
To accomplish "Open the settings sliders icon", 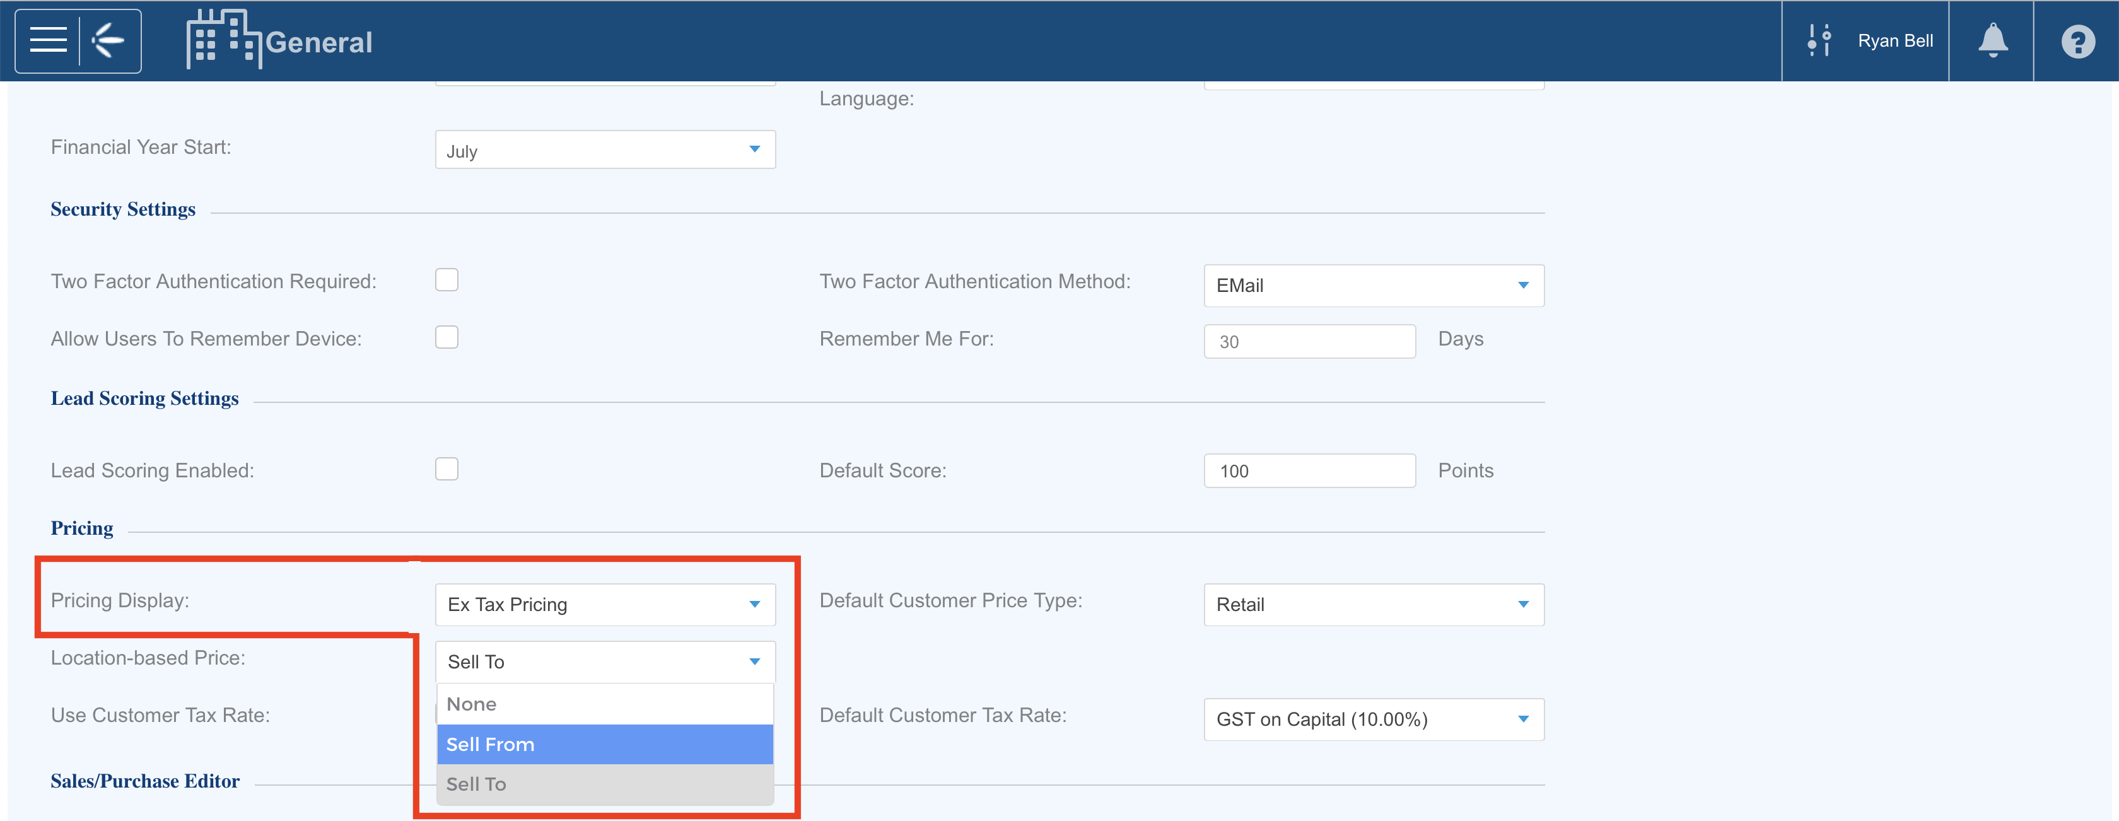I will (1819, 40).
